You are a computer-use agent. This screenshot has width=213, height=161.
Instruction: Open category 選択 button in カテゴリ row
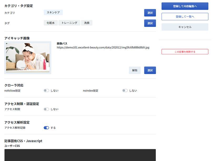pos(150,13)
